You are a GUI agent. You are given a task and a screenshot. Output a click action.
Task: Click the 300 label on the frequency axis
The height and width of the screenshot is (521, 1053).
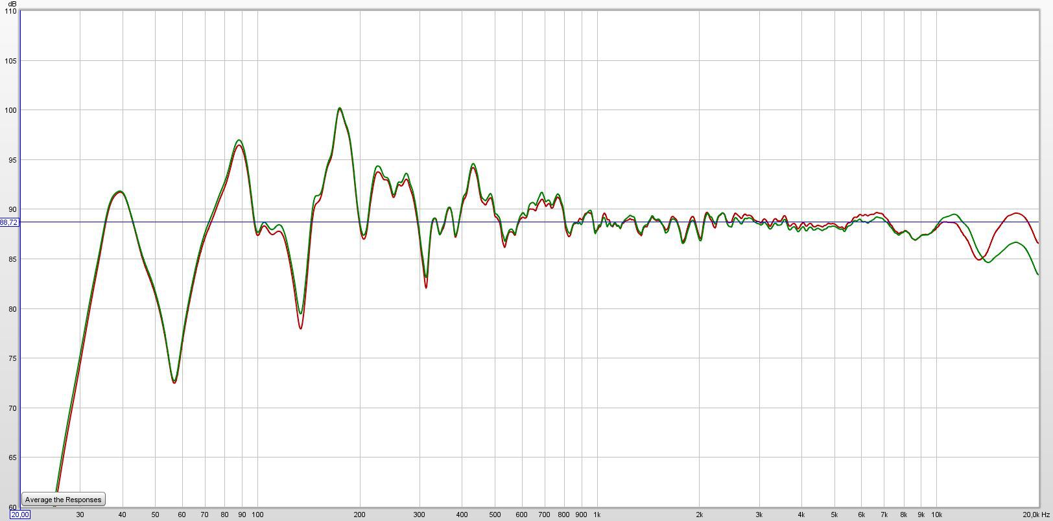420,515
